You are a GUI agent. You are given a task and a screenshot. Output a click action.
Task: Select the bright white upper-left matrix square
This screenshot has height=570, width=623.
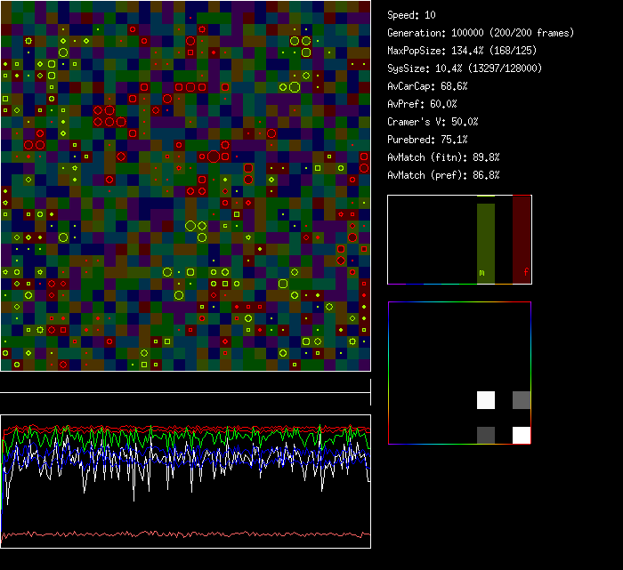pos(486,400)
